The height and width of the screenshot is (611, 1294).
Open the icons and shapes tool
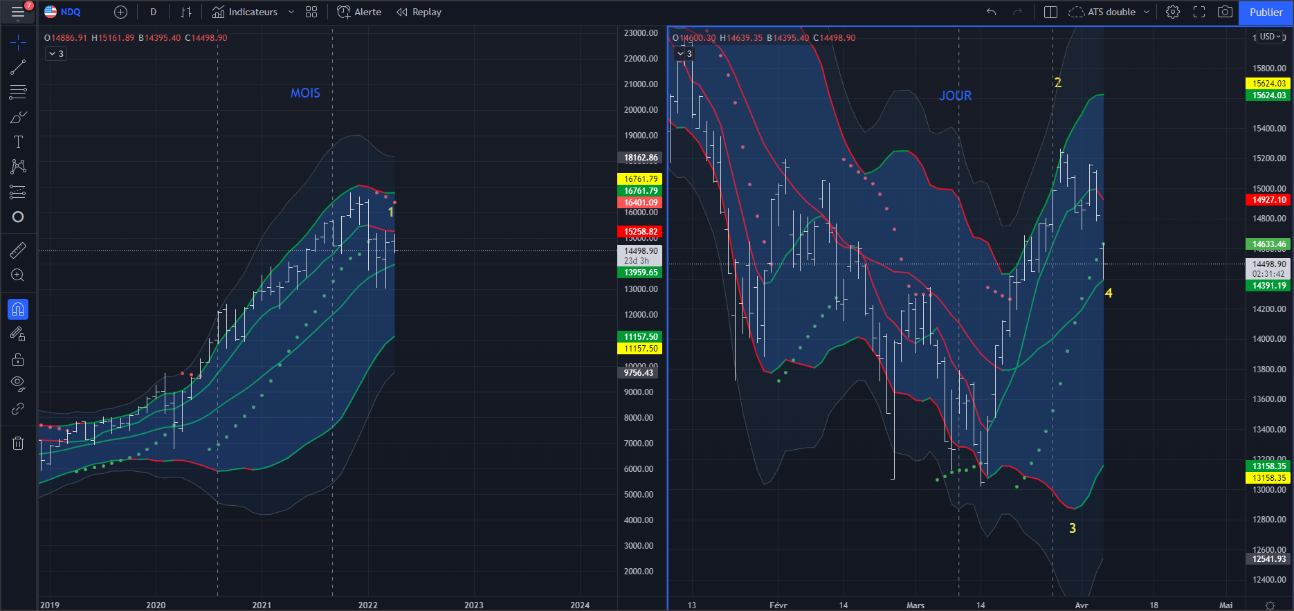(x=18, y=217)
